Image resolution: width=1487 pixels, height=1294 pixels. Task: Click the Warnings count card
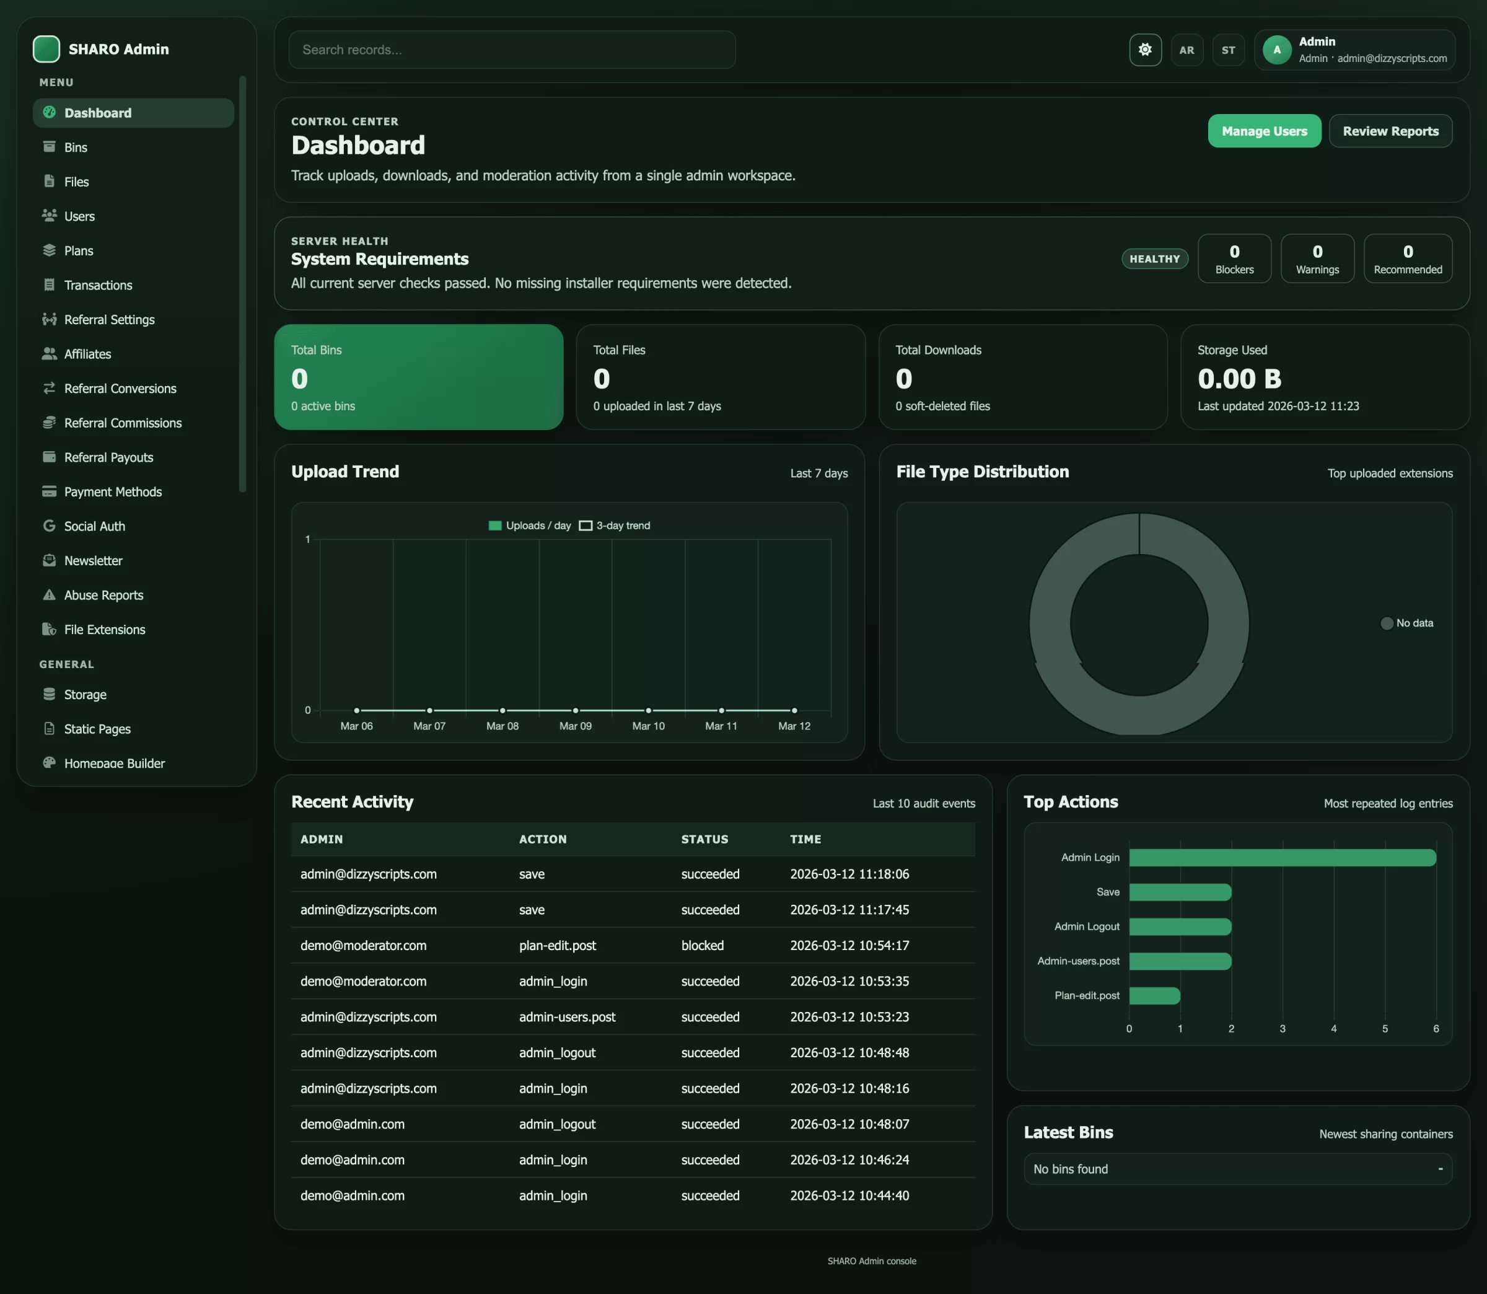pos(1317,258)
